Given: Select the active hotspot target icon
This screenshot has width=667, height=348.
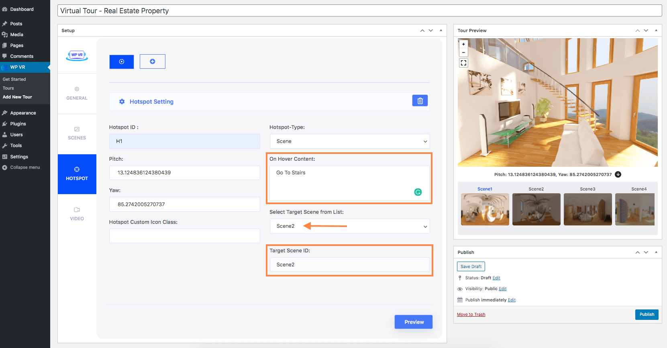Looking at the screenshot, I should point(122,61).
